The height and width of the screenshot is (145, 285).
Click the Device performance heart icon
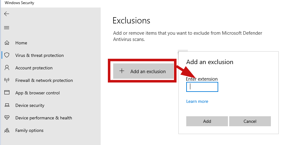click(7, 118)
